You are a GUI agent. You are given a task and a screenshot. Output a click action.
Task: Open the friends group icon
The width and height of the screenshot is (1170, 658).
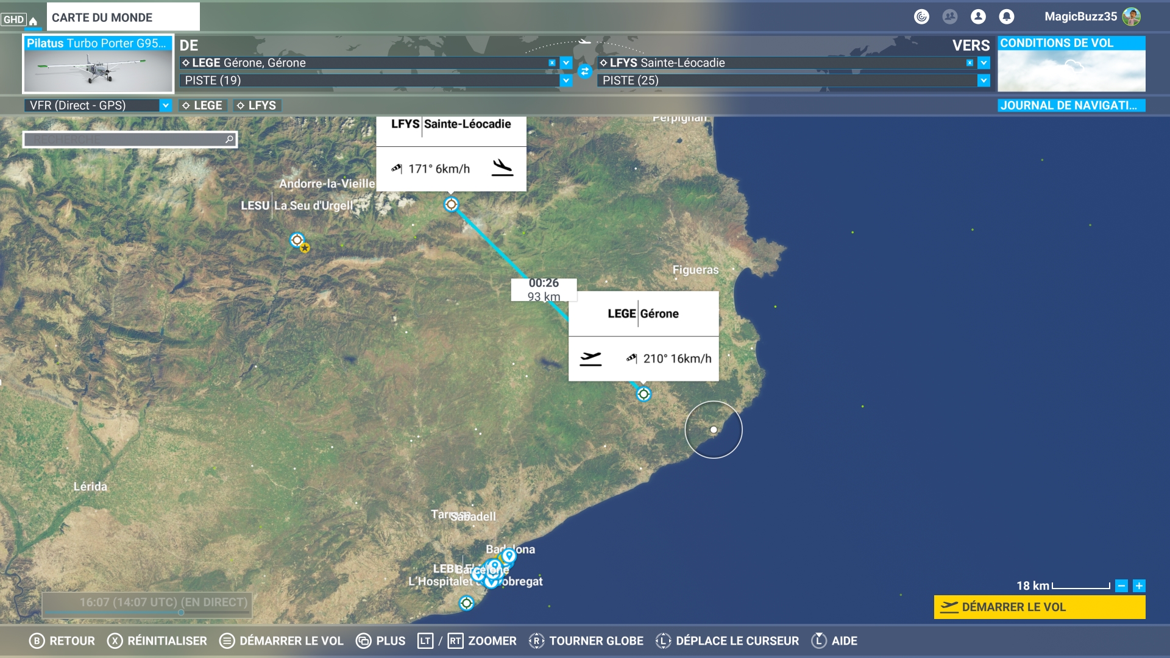(x=949, y=16)
